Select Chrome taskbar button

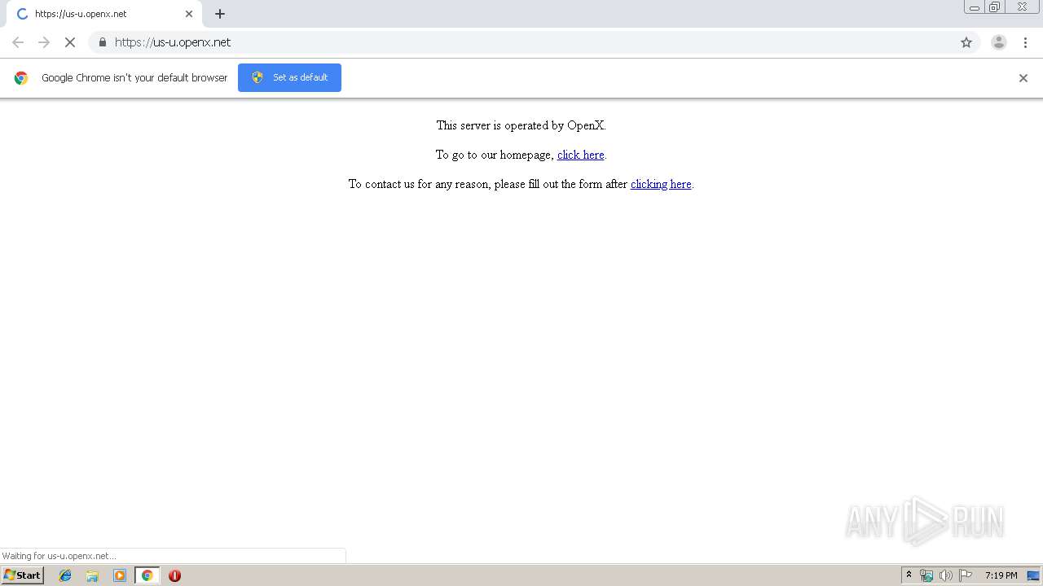(147, 575)
